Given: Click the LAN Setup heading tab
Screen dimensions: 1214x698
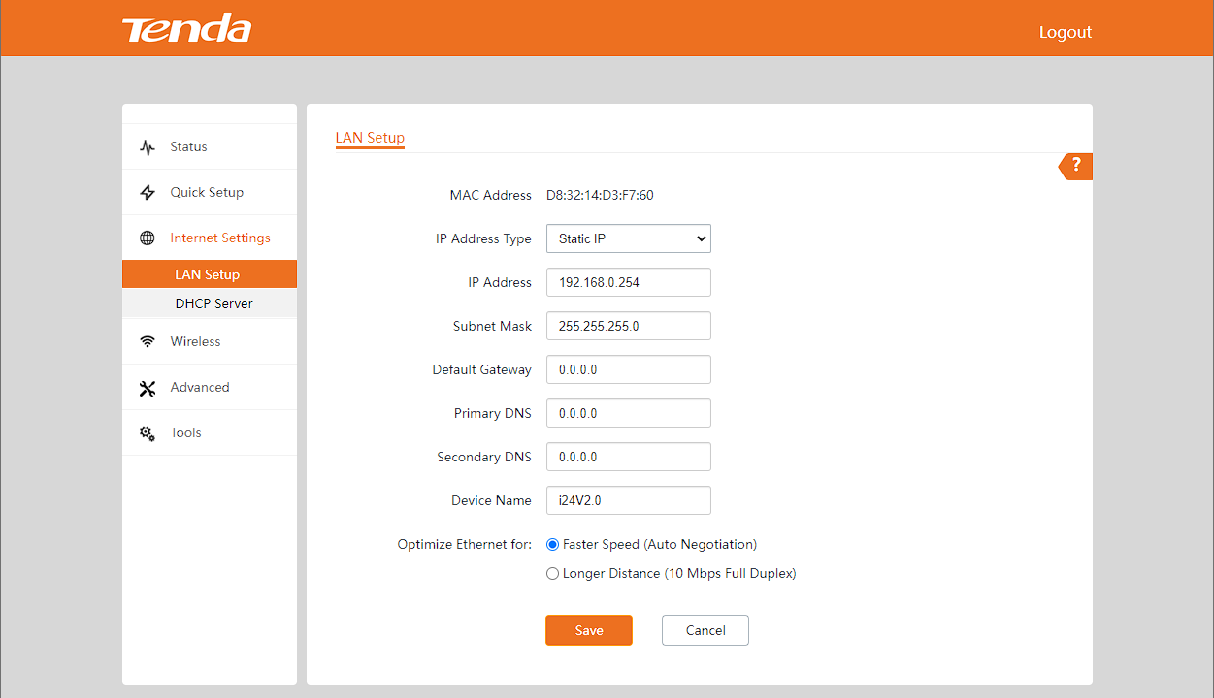Looking at the screenshot, I should point(370,138).
